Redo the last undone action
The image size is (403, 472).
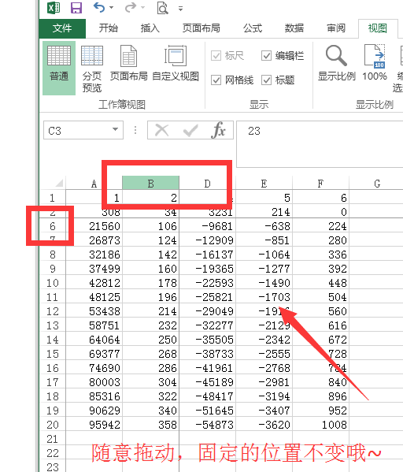[x=131, y=7]
